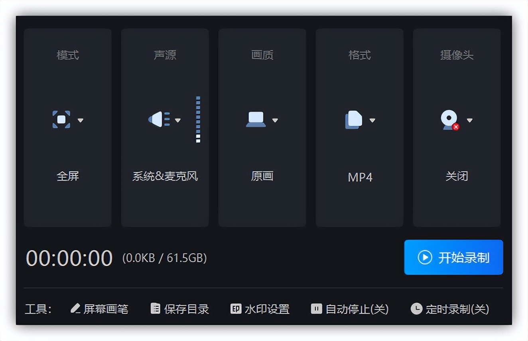Turn on 定时录制 scheduled recording
The image size is (528, 341).
(451, 309)
